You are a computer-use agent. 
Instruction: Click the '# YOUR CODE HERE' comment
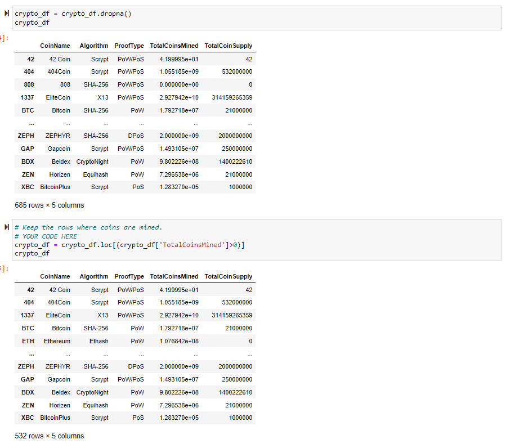46,236
